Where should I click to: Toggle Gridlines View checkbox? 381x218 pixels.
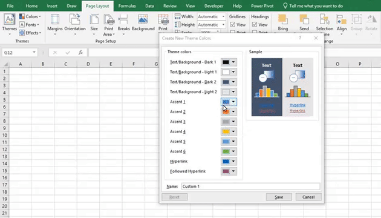(x=233, y=25)
